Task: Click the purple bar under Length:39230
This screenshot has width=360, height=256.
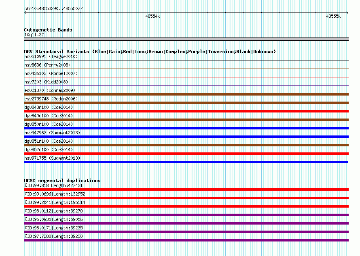Action: 186,240
